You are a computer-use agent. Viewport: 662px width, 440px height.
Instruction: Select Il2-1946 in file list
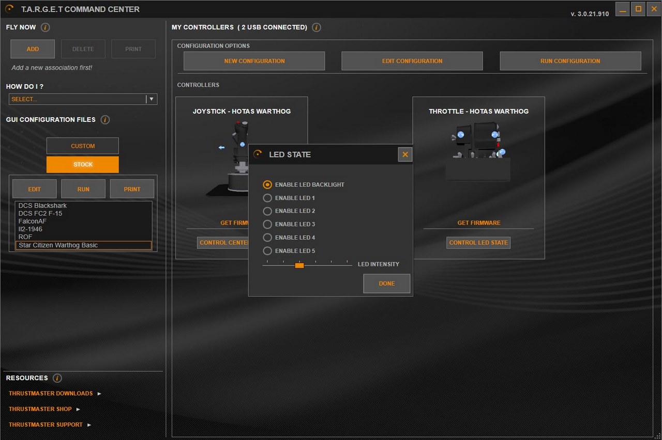[83, 229]
